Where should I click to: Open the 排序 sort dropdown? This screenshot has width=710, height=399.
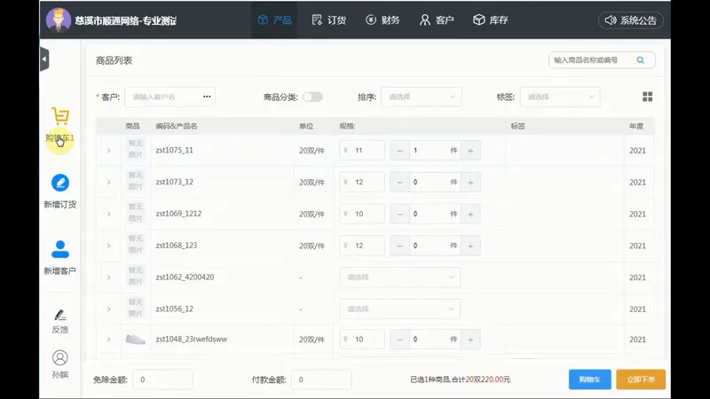coord(421,97)
